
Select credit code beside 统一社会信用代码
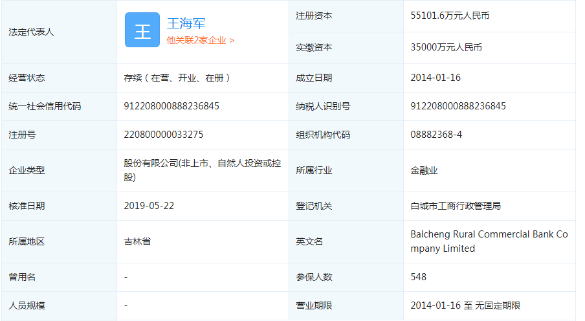[x=171, y=106]
